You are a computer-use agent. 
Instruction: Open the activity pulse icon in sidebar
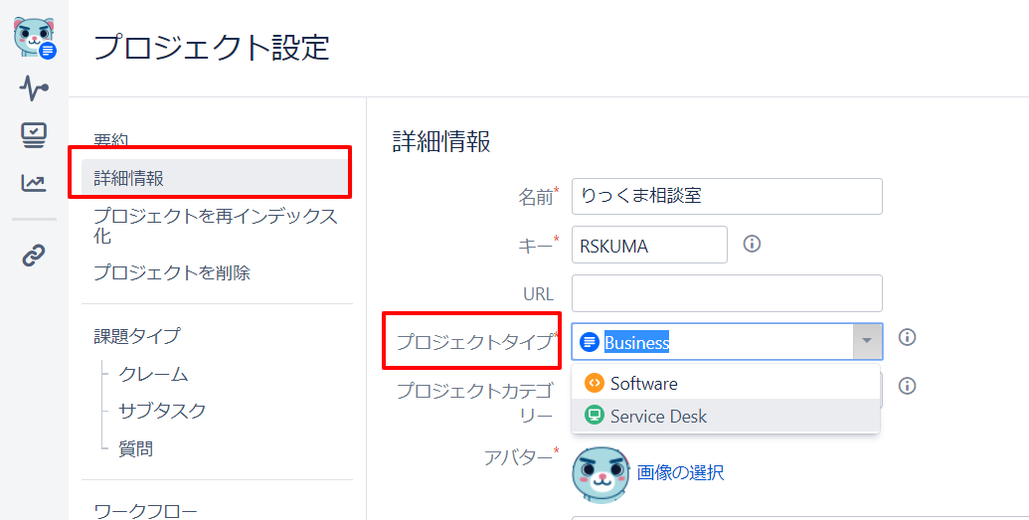click(34, 87)
